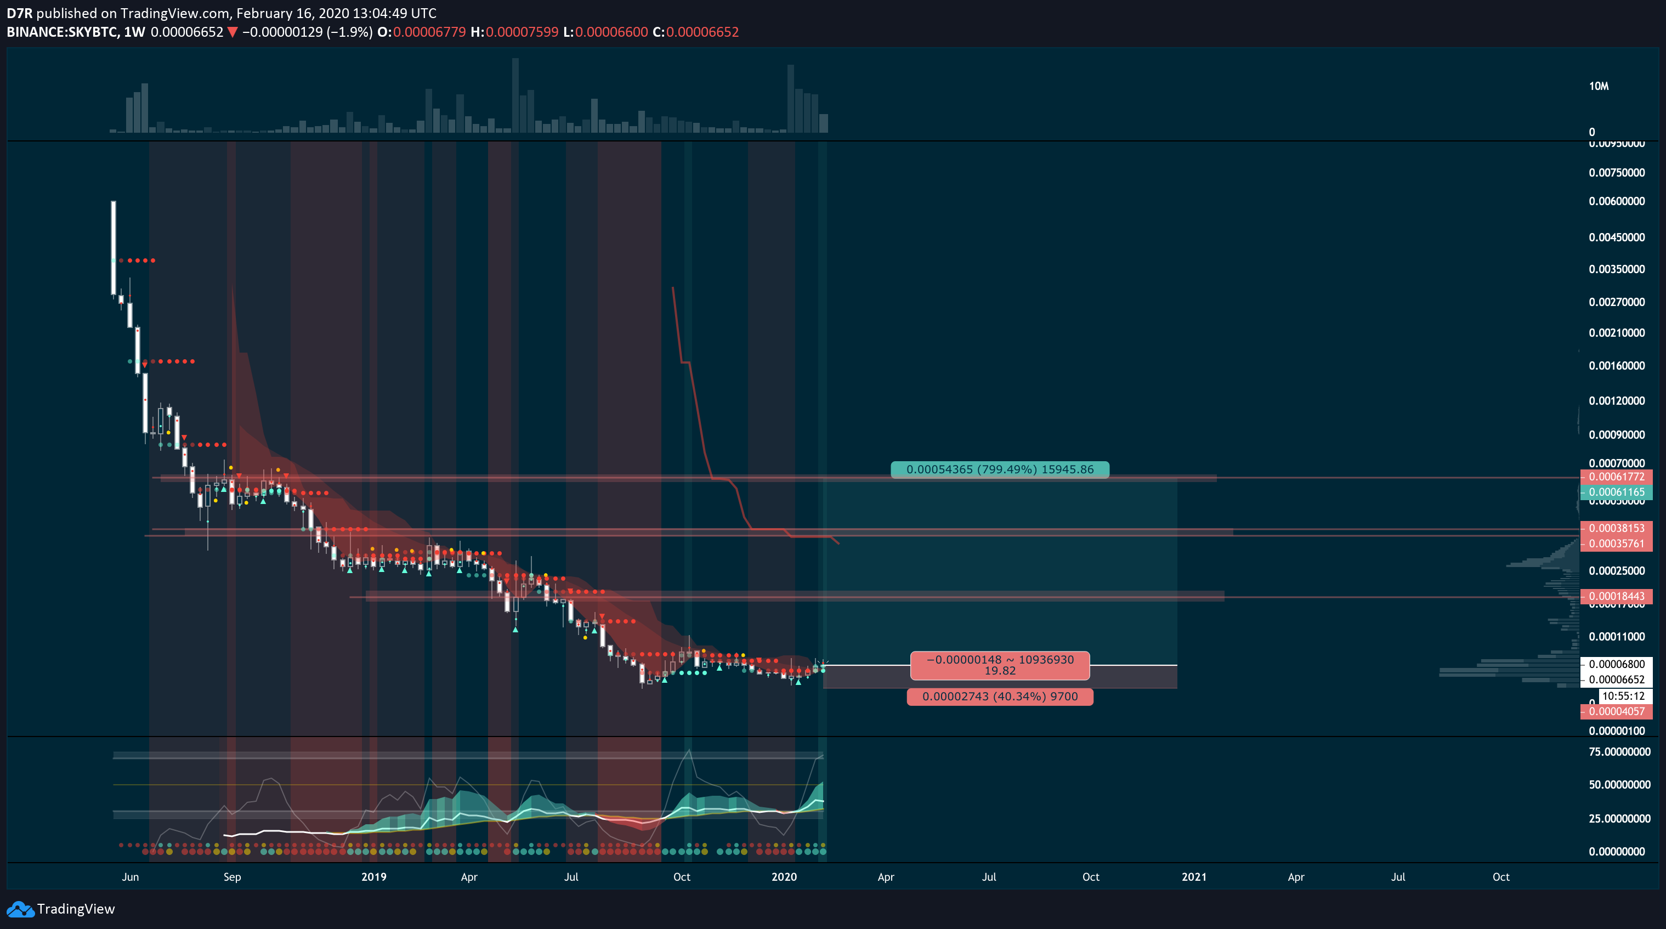Click the position label −0.00000148 ~ 10936930
Viewport: 1666px width, 929px height.
(1000, 665)
